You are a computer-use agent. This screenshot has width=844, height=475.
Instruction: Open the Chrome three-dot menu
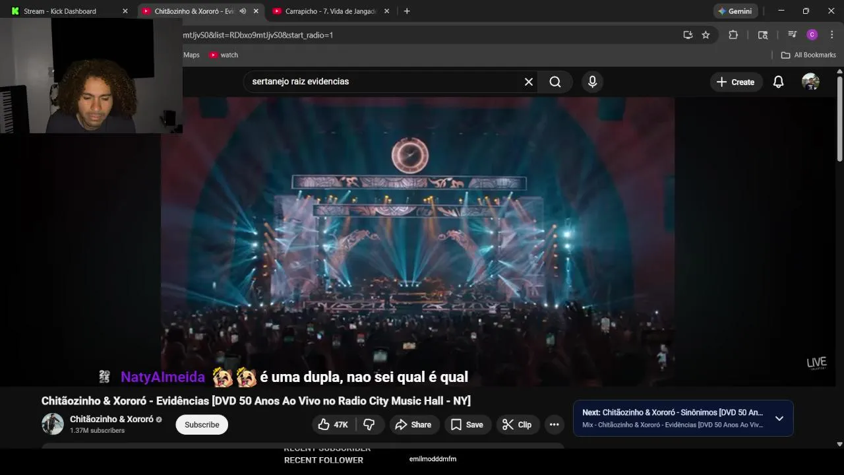[831, 35]
